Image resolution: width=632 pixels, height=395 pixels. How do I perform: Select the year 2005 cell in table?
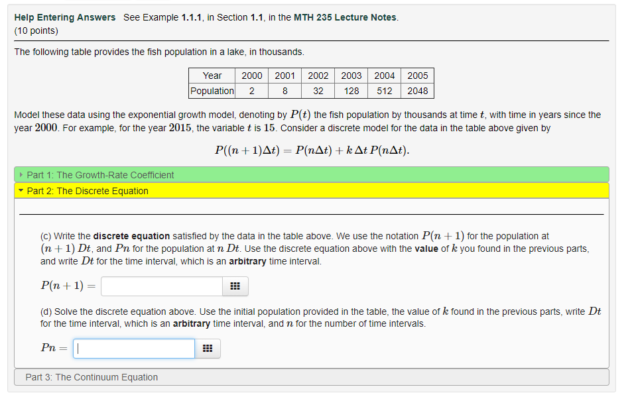click(x=417, y=76)
